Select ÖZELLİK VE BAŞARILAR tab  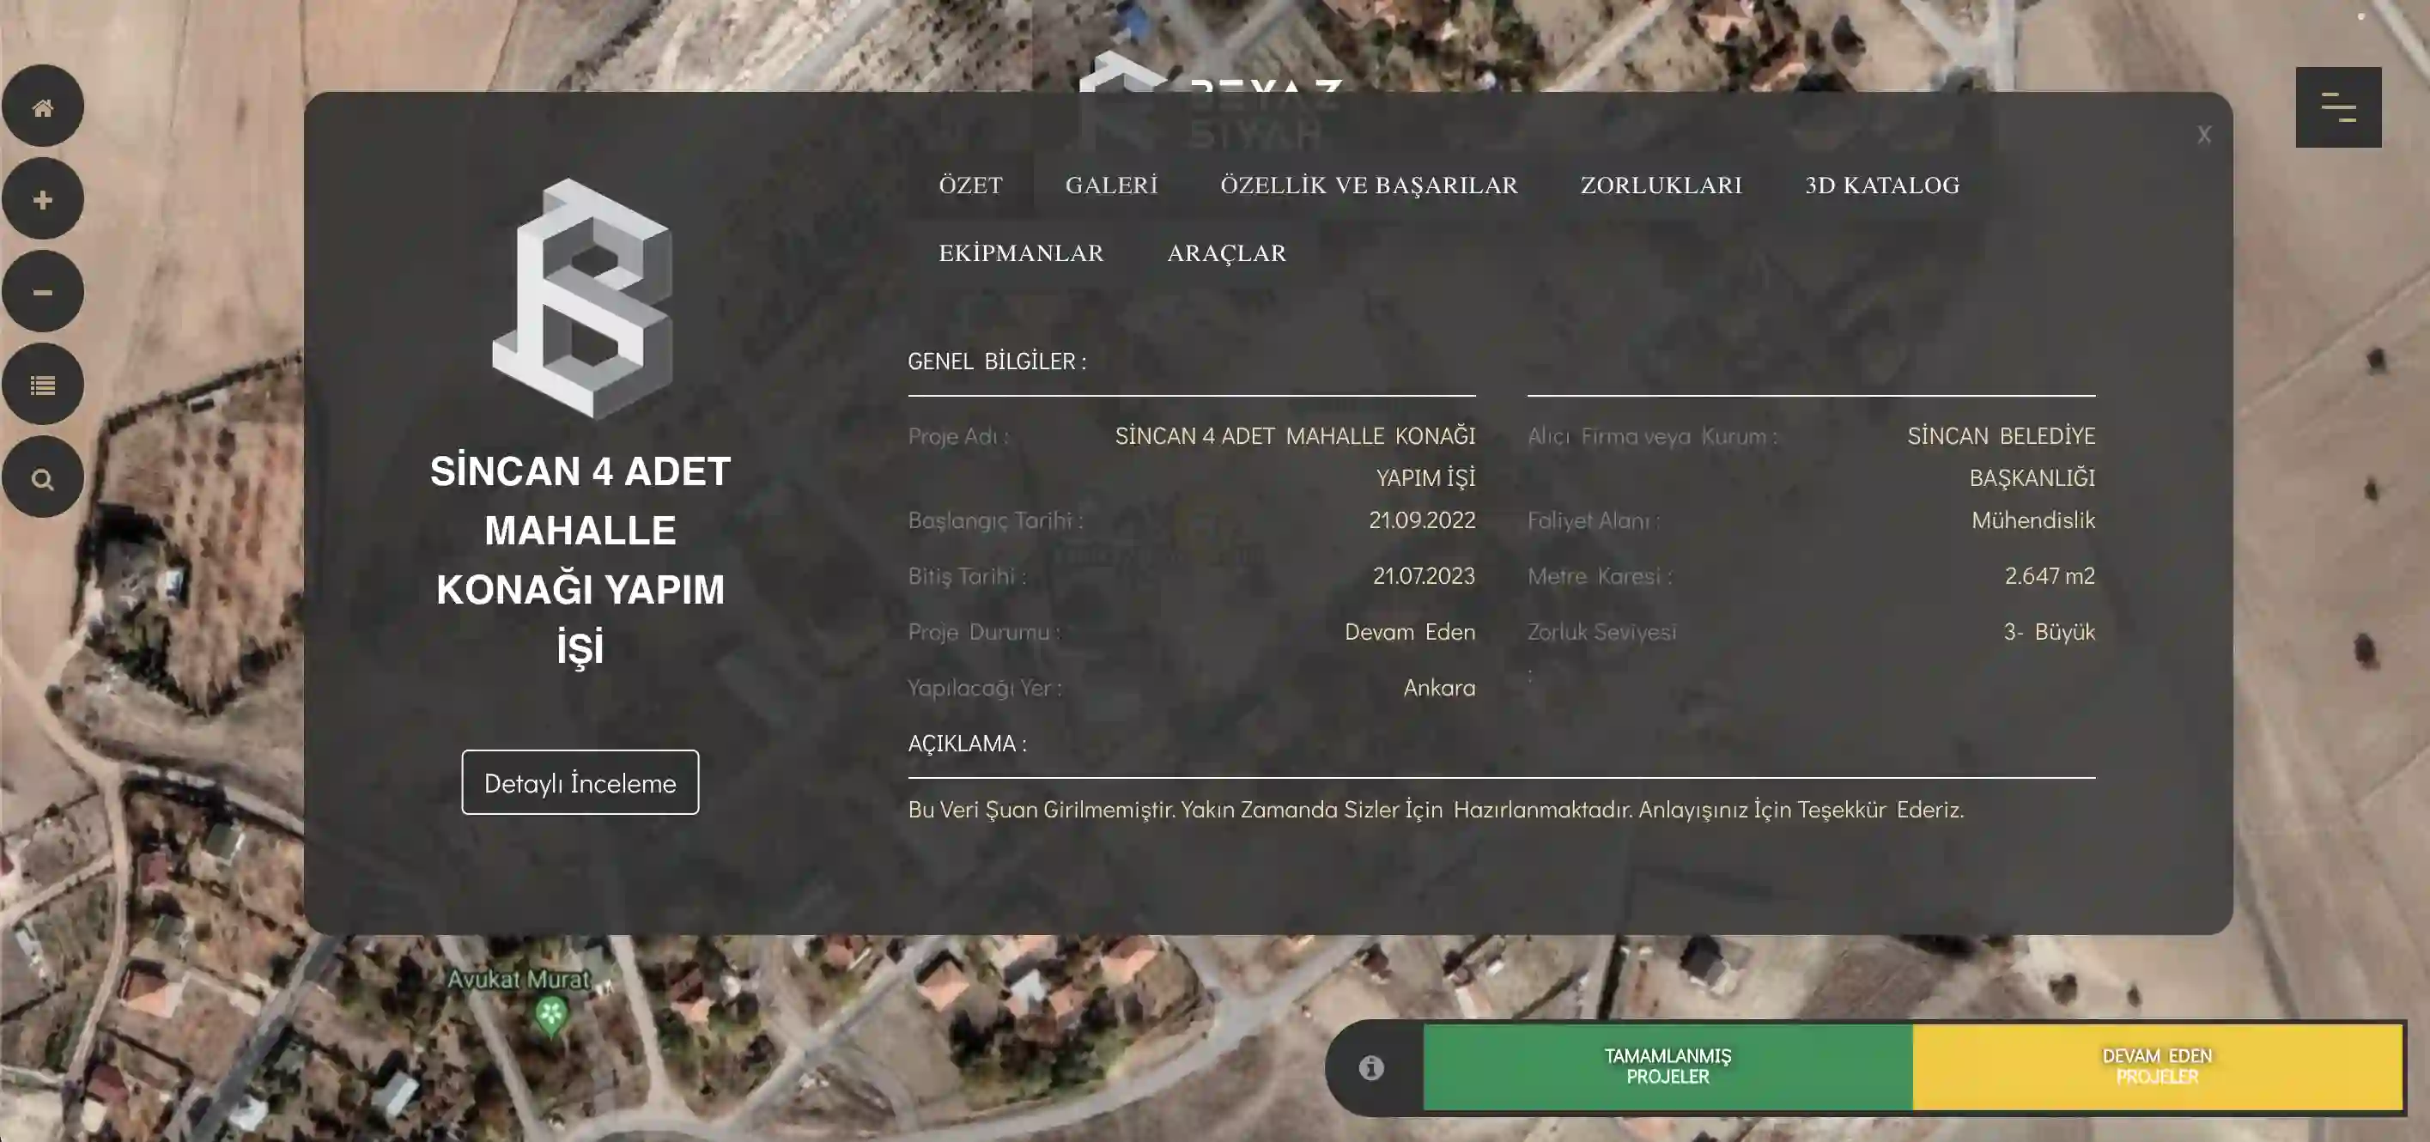pyautogui.click(x=1368, y=185)
